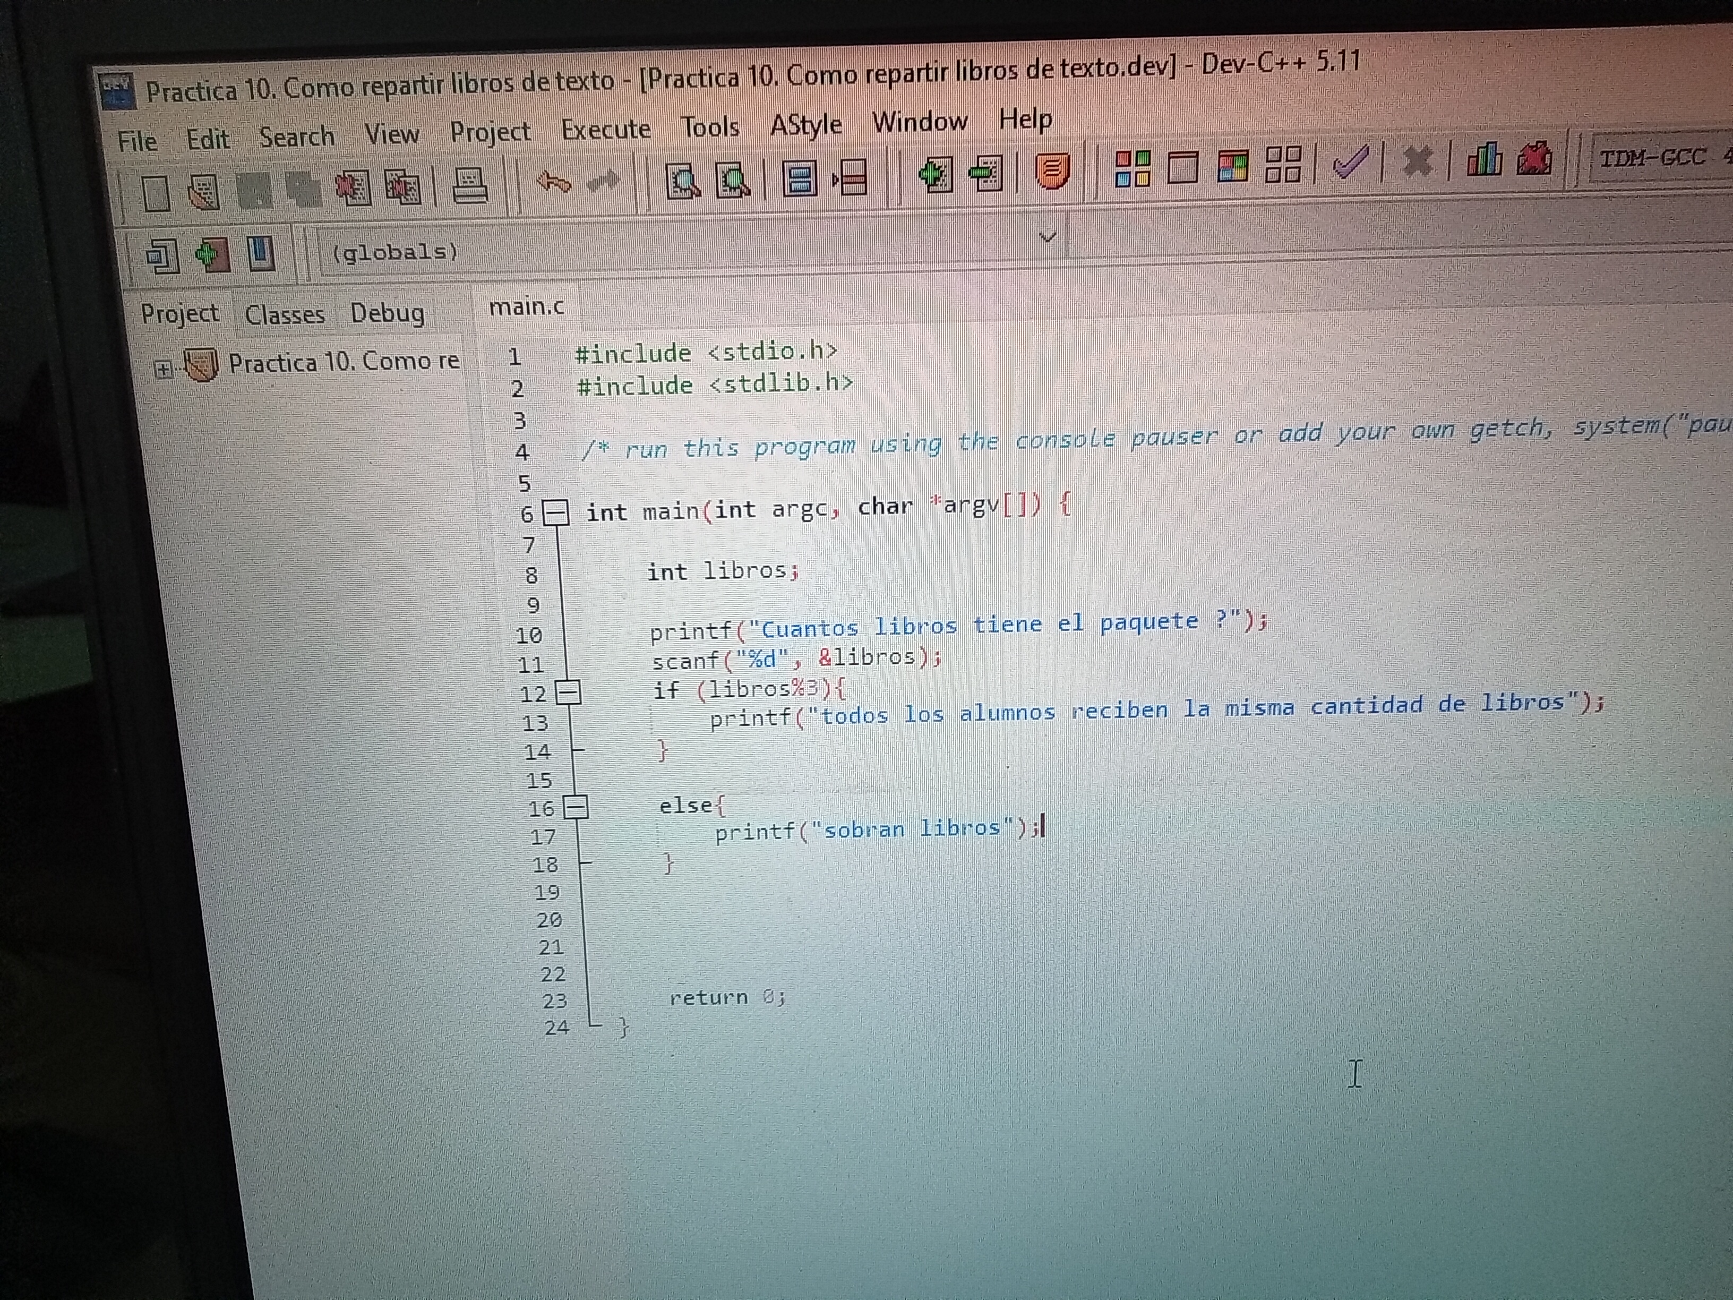Collapse the if block fold at line 12
The width and height of the screenshot is (1733, 1300).
(x=568, y=692)
